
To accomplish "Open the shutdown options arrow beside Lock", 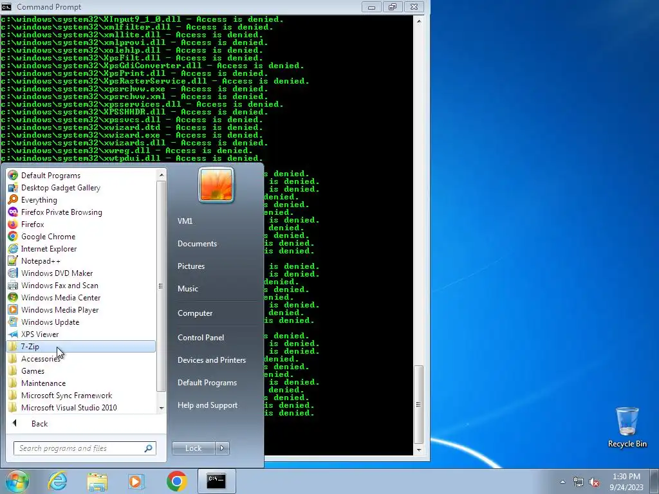I will click(x=222, y=448).
